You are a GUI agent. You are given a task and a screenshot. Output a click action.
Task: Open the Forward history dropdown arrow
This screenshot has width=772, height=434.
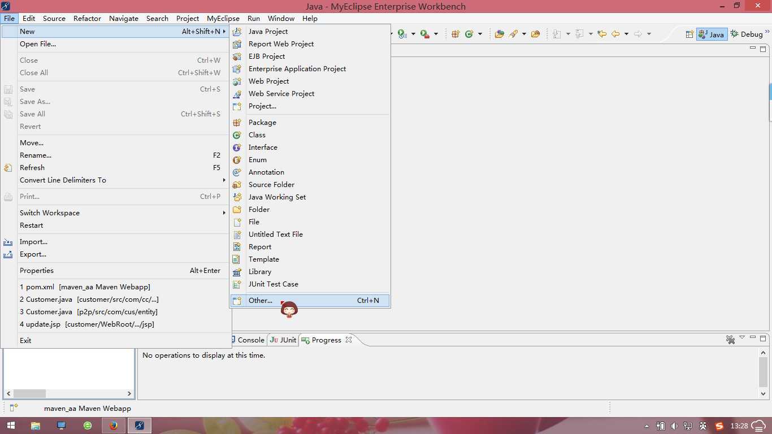tap(649, 34)
